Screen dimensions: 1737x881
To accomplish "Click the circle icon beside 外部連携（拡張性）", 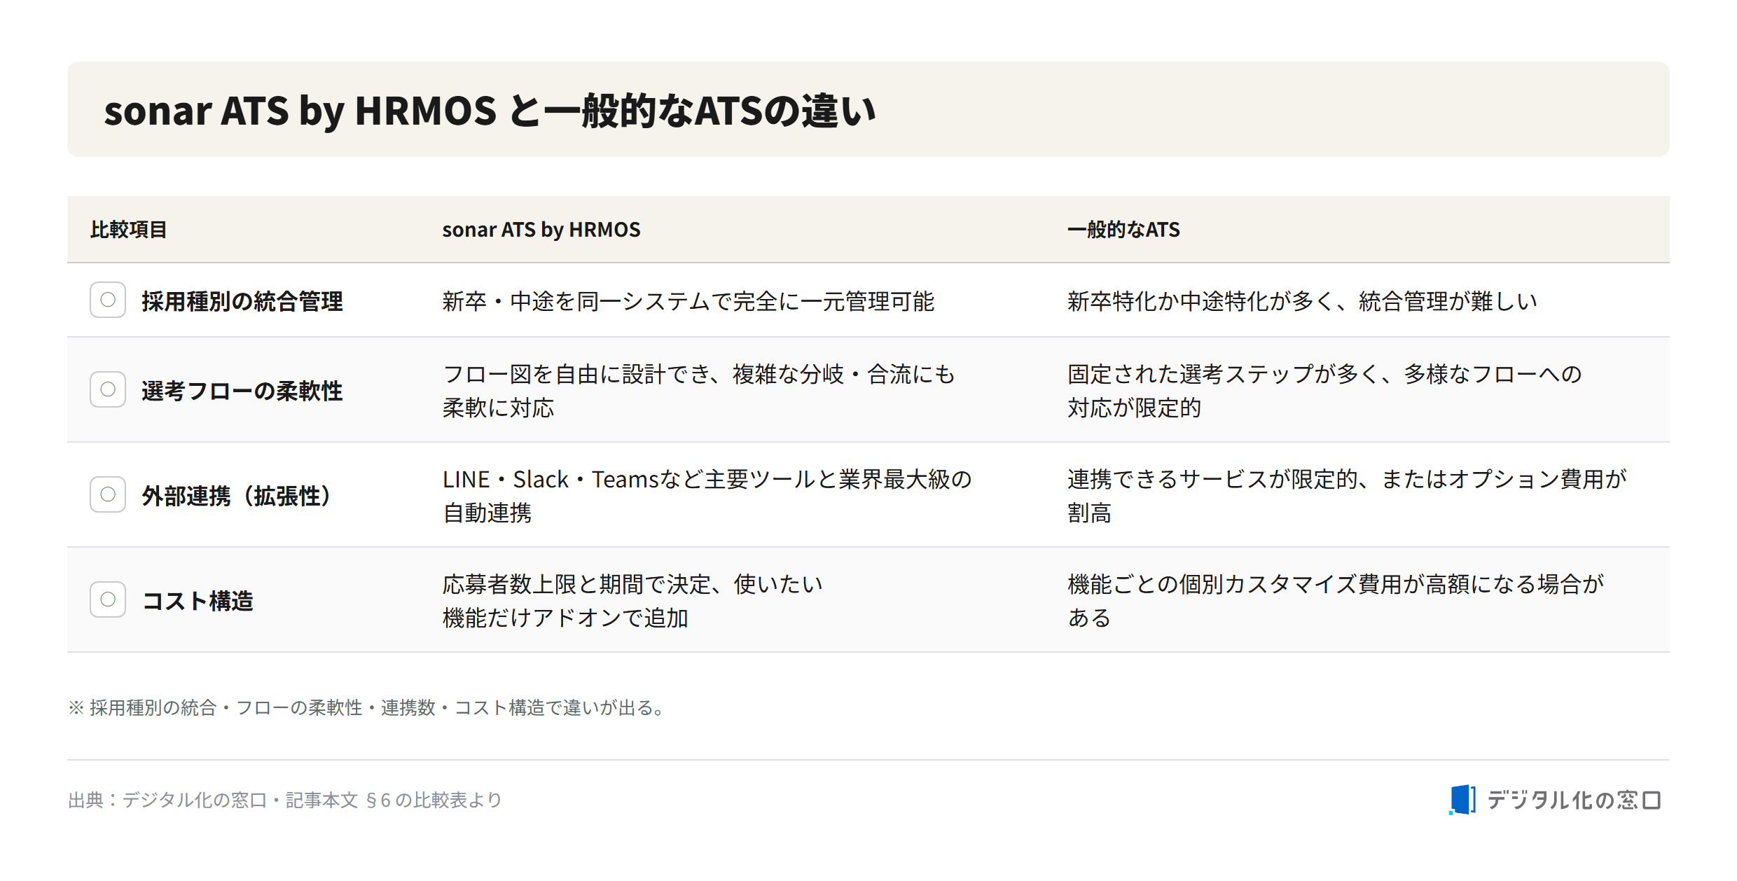I will 108,494.
